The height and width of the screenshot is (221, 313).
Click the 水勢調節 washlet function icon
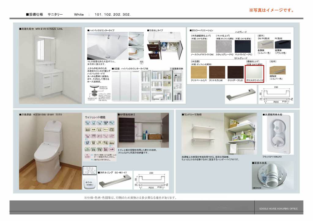(87, 143)
